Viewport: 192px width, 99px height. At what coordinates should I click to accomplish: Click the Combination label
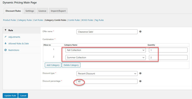pyautogui.click(x=48, y=39)
